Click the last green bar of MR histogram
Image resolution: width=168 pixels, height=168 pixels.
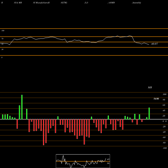pyautogui.click(x=149, y=114)
